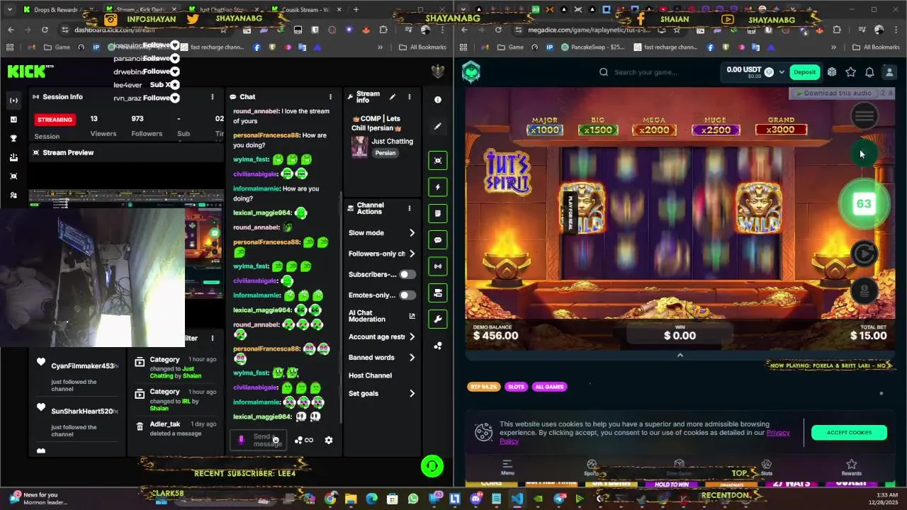Expand Banned words settings
The height and width of the screenshot is (510, 907).
click(x=412, y=358)
